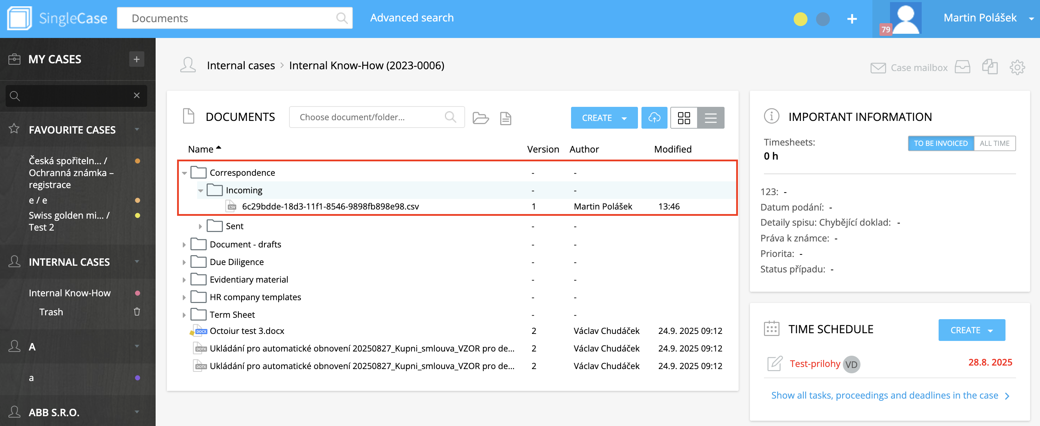Image resolution: width=1040 pixels, height=426 pixels.
Task: Click the open folder icon in Documents toolbar
Action: pyautogui.click(x=481, y=118)
